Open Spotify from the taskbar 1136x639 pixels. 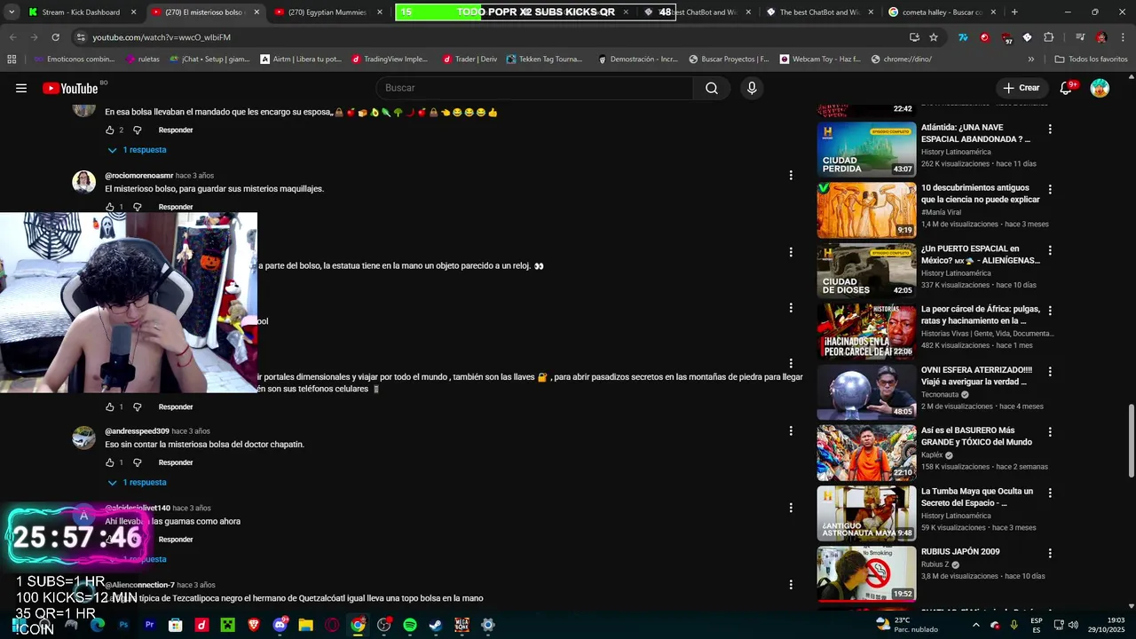pos(410,625)
